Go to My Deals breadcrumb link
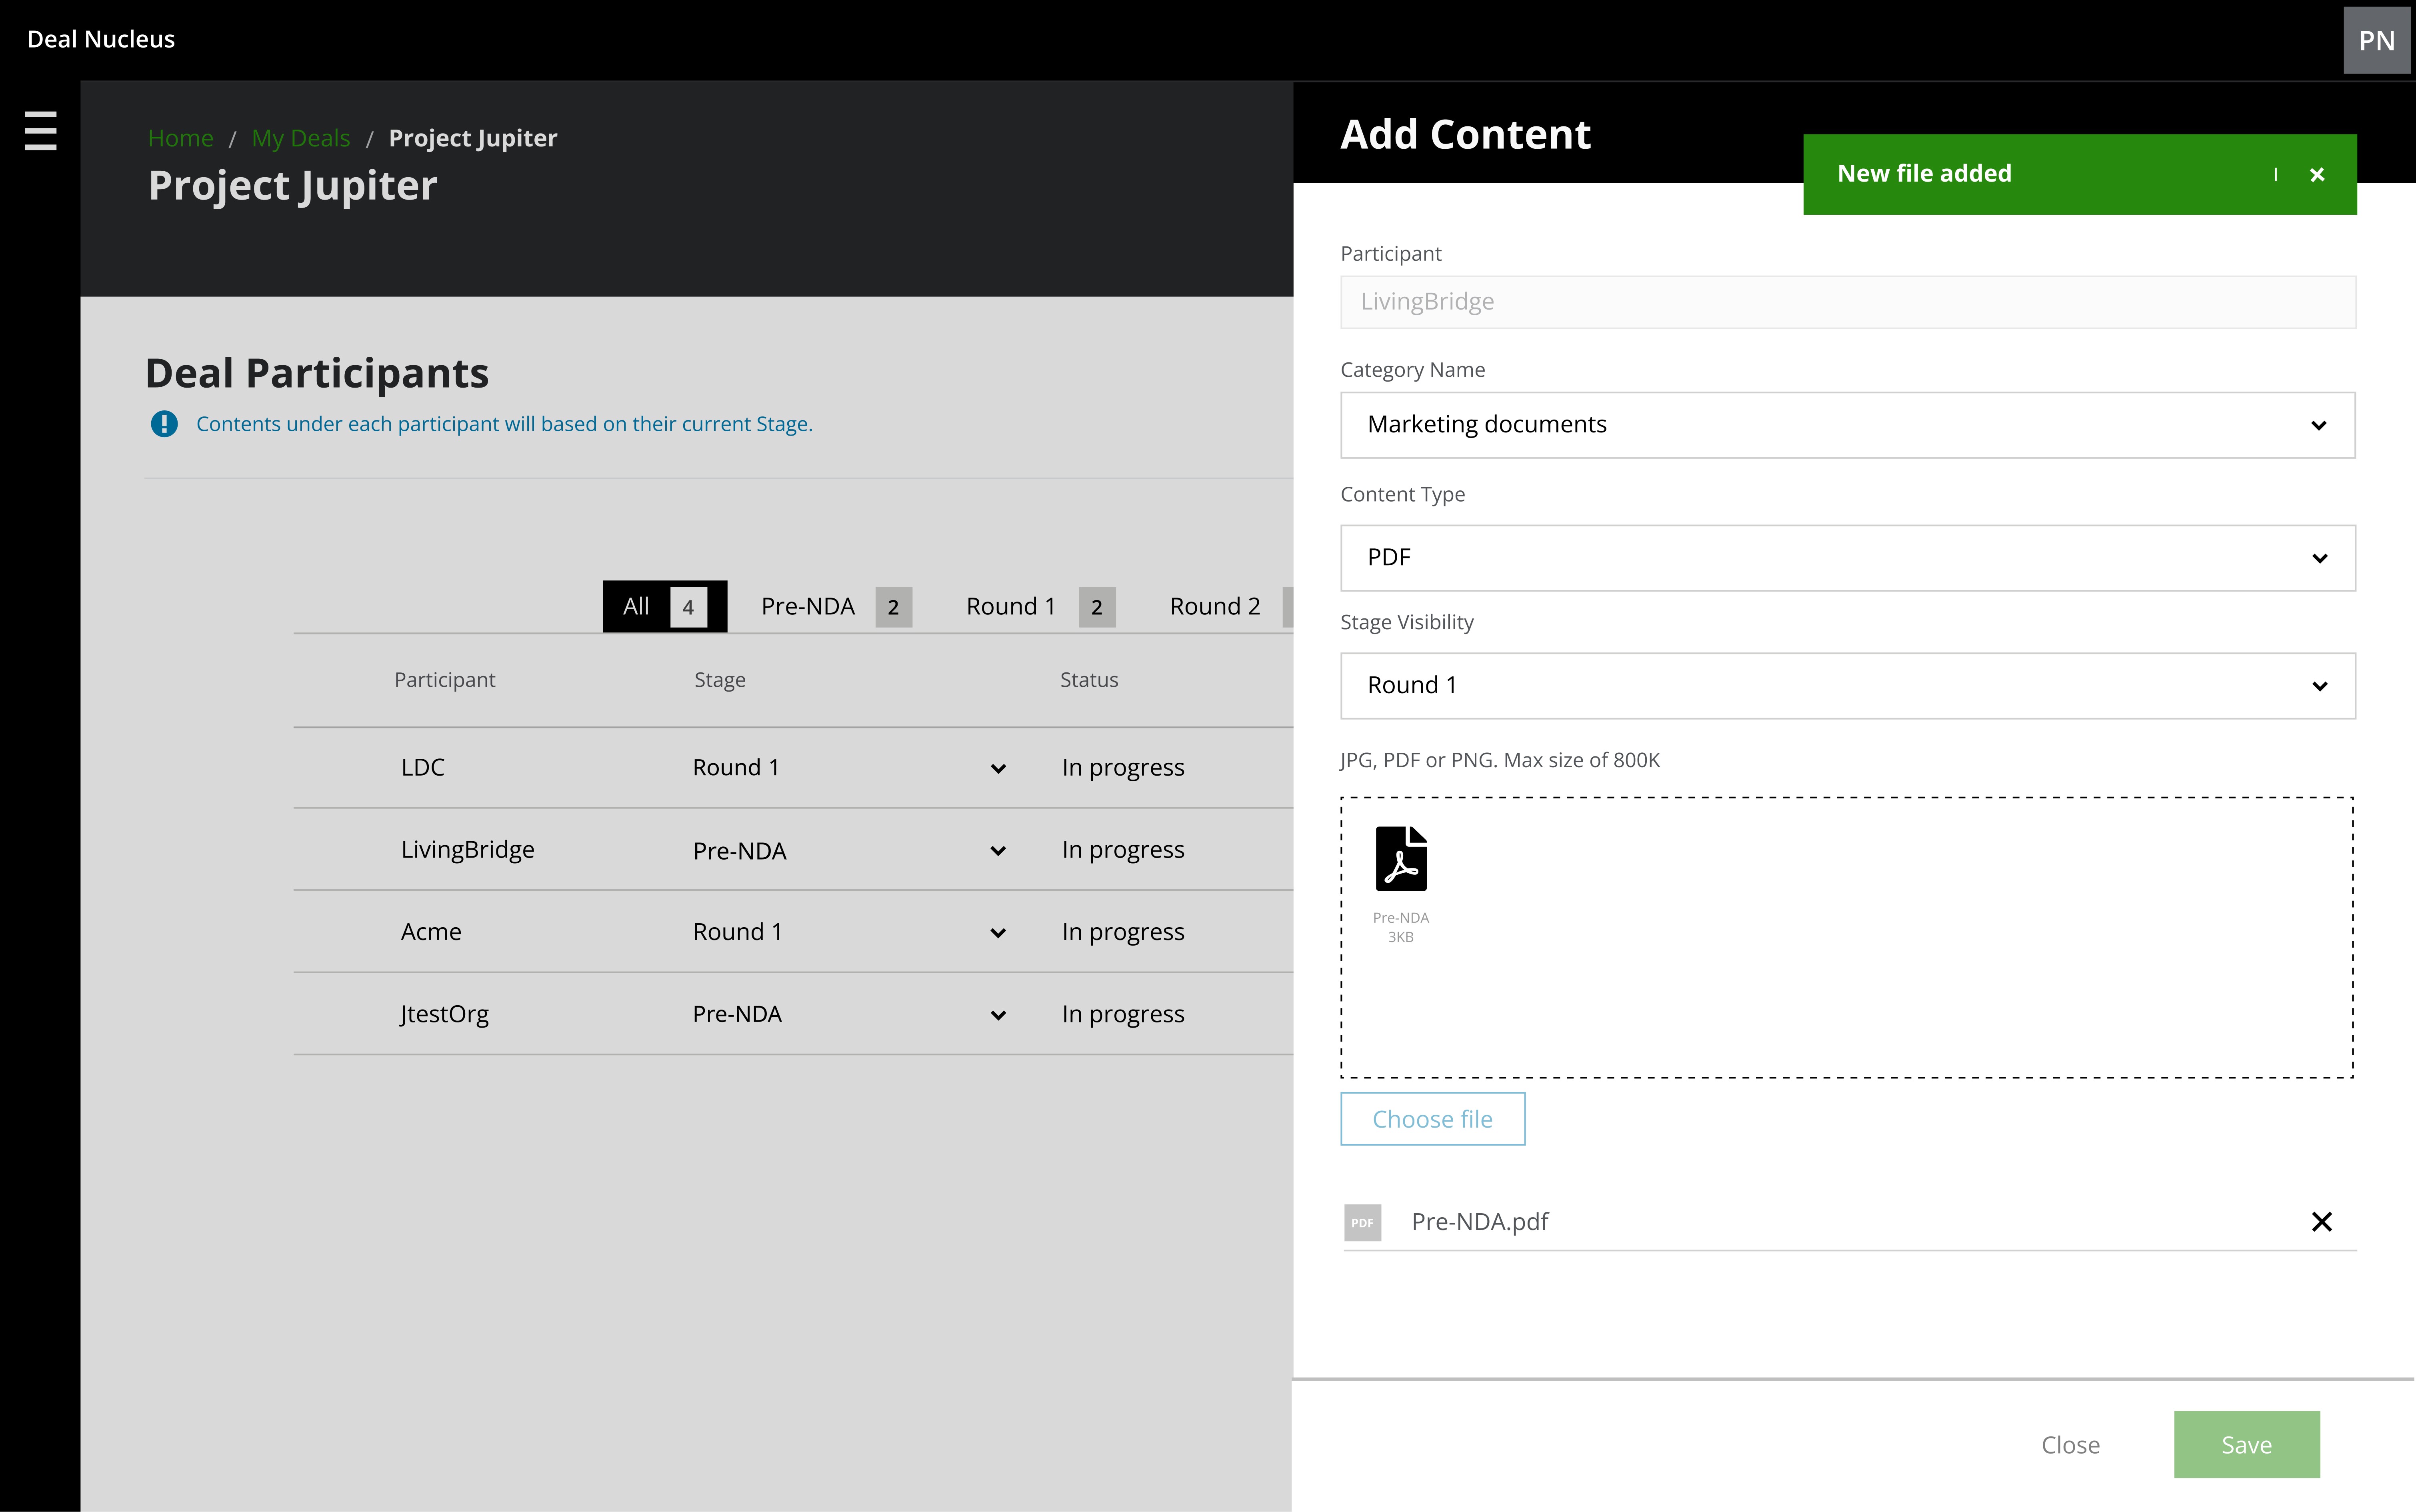The image size is (2416, 1512). click(300, 138)
